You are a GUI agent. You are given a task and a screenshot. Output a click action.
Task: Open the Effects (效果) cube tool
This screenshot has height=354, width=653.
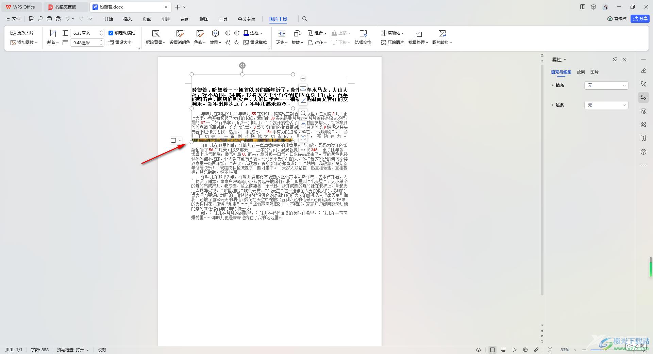point(215,37)
